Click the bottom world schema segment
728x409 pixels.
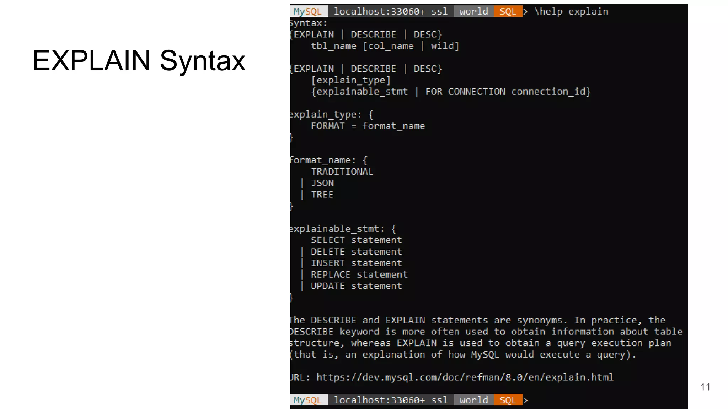click(474, 400)
